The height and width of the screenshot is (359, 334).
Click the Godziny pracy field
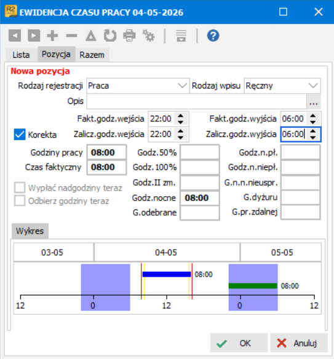point(107,152)
